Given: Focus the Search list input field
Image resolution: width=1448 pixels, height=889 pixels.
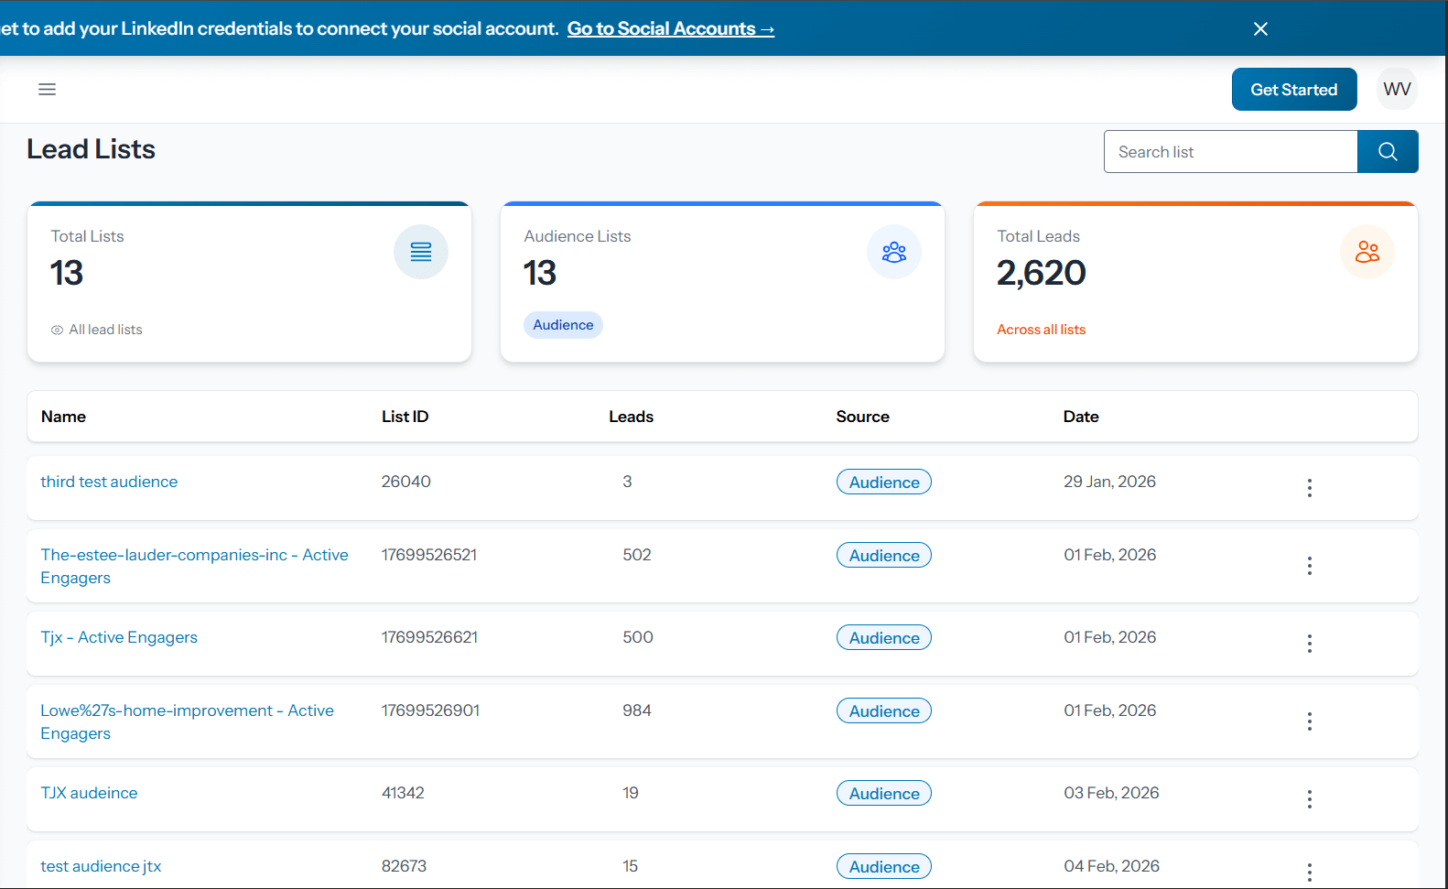Looking at the screenshot, I should coord(1229,152).
